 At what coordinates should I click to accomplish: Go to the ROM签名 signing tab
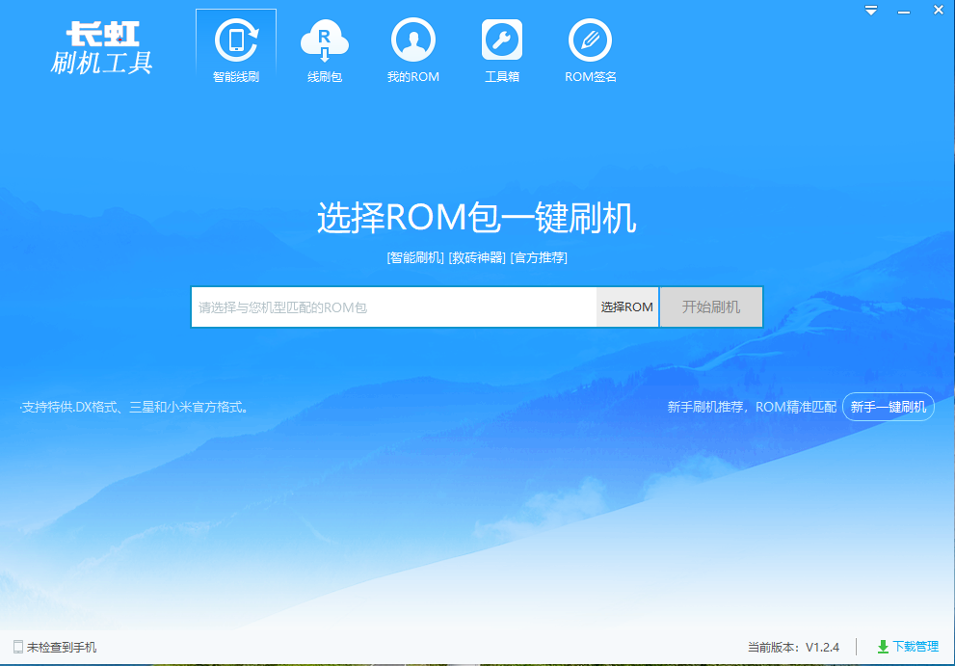point(590,50)
